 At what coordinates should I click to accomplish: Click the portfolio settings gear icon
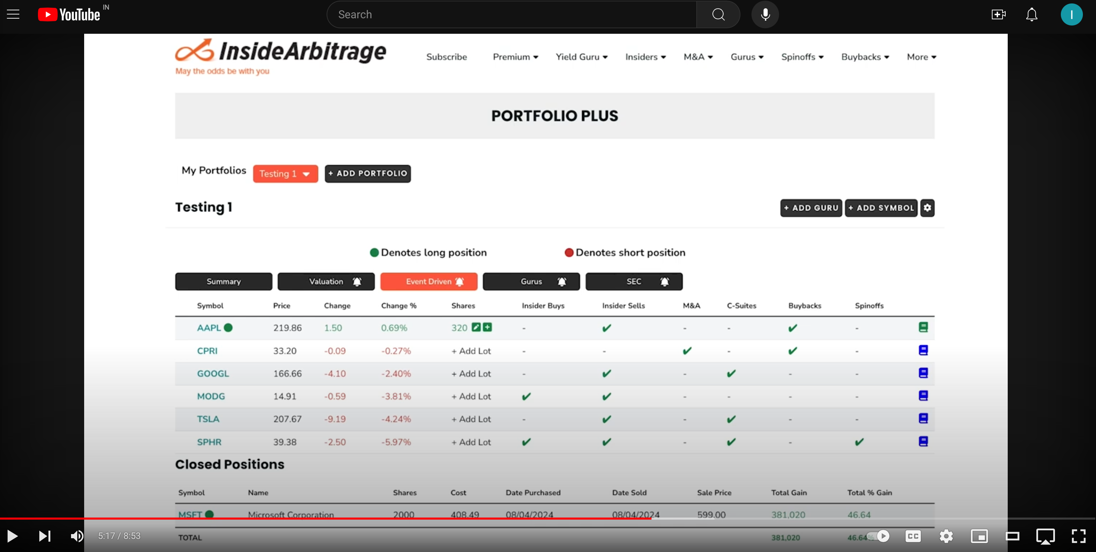click(927, 208)
